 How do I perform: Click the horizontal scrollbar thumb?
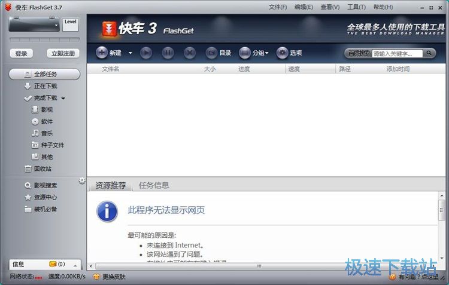[259, 266]
